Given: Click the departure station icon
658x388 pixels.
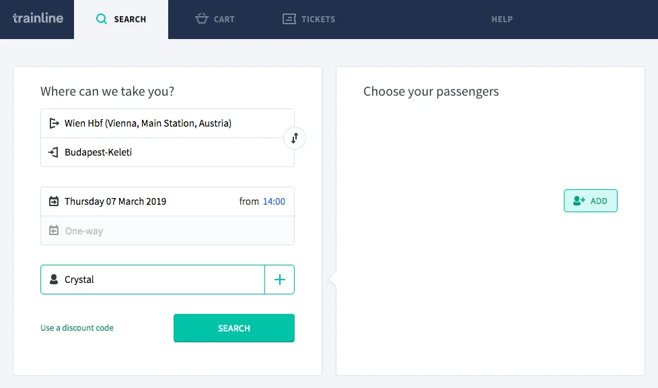Looking at the screenshot, I should [54, 123].
